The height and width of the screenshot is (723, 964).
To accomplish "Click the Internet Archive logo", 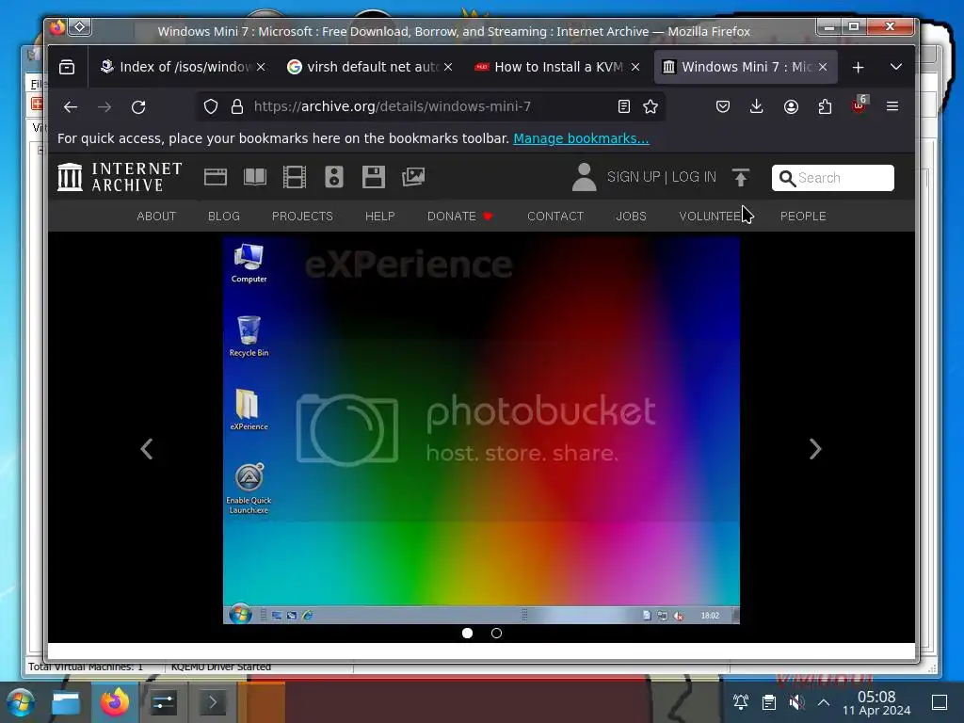I will (120, 177).
